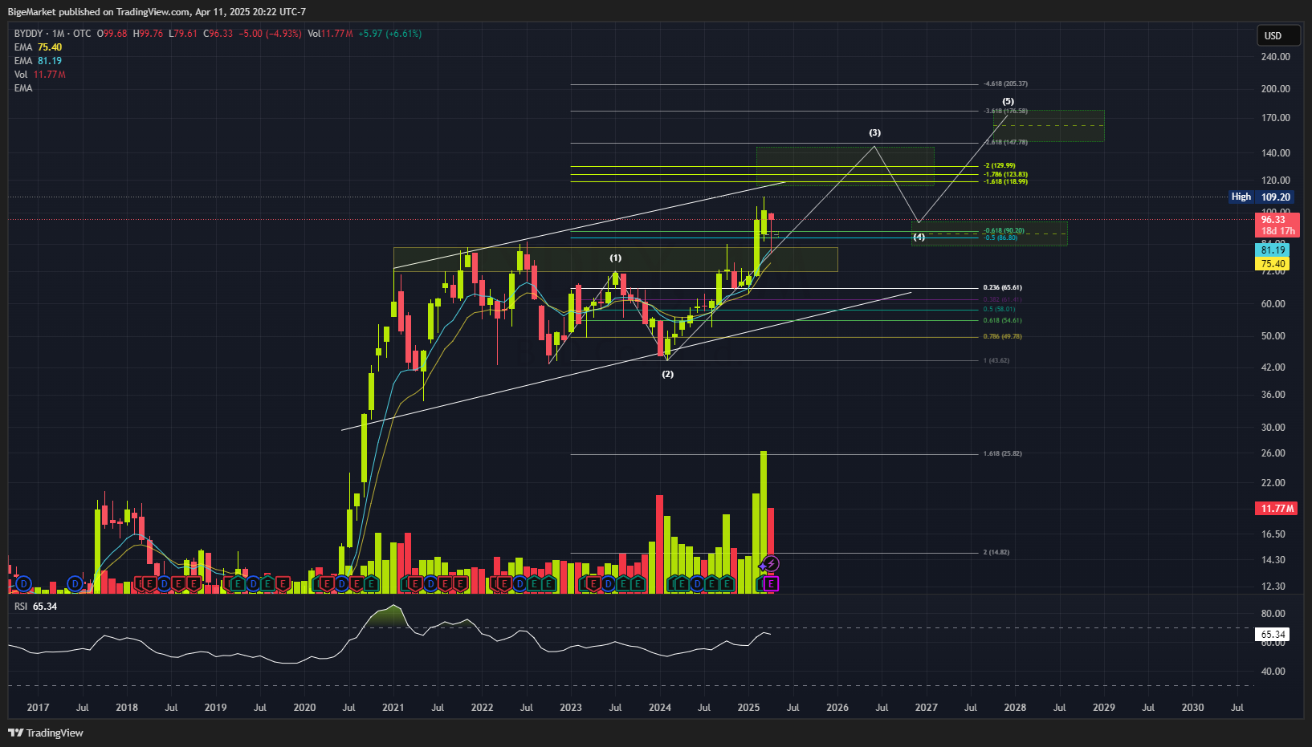Click the 2025 time axis label
The width and height of the screenshot is (1312, 747).
(x=748, y=708)
